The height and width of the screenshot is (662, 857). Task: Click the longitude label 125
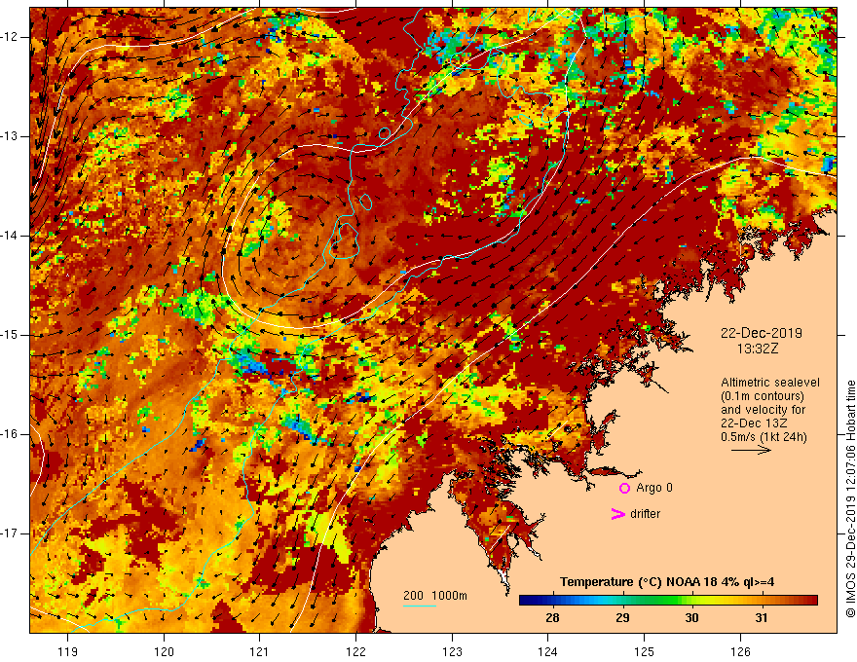pyautogui.click(x=645, y=651)
